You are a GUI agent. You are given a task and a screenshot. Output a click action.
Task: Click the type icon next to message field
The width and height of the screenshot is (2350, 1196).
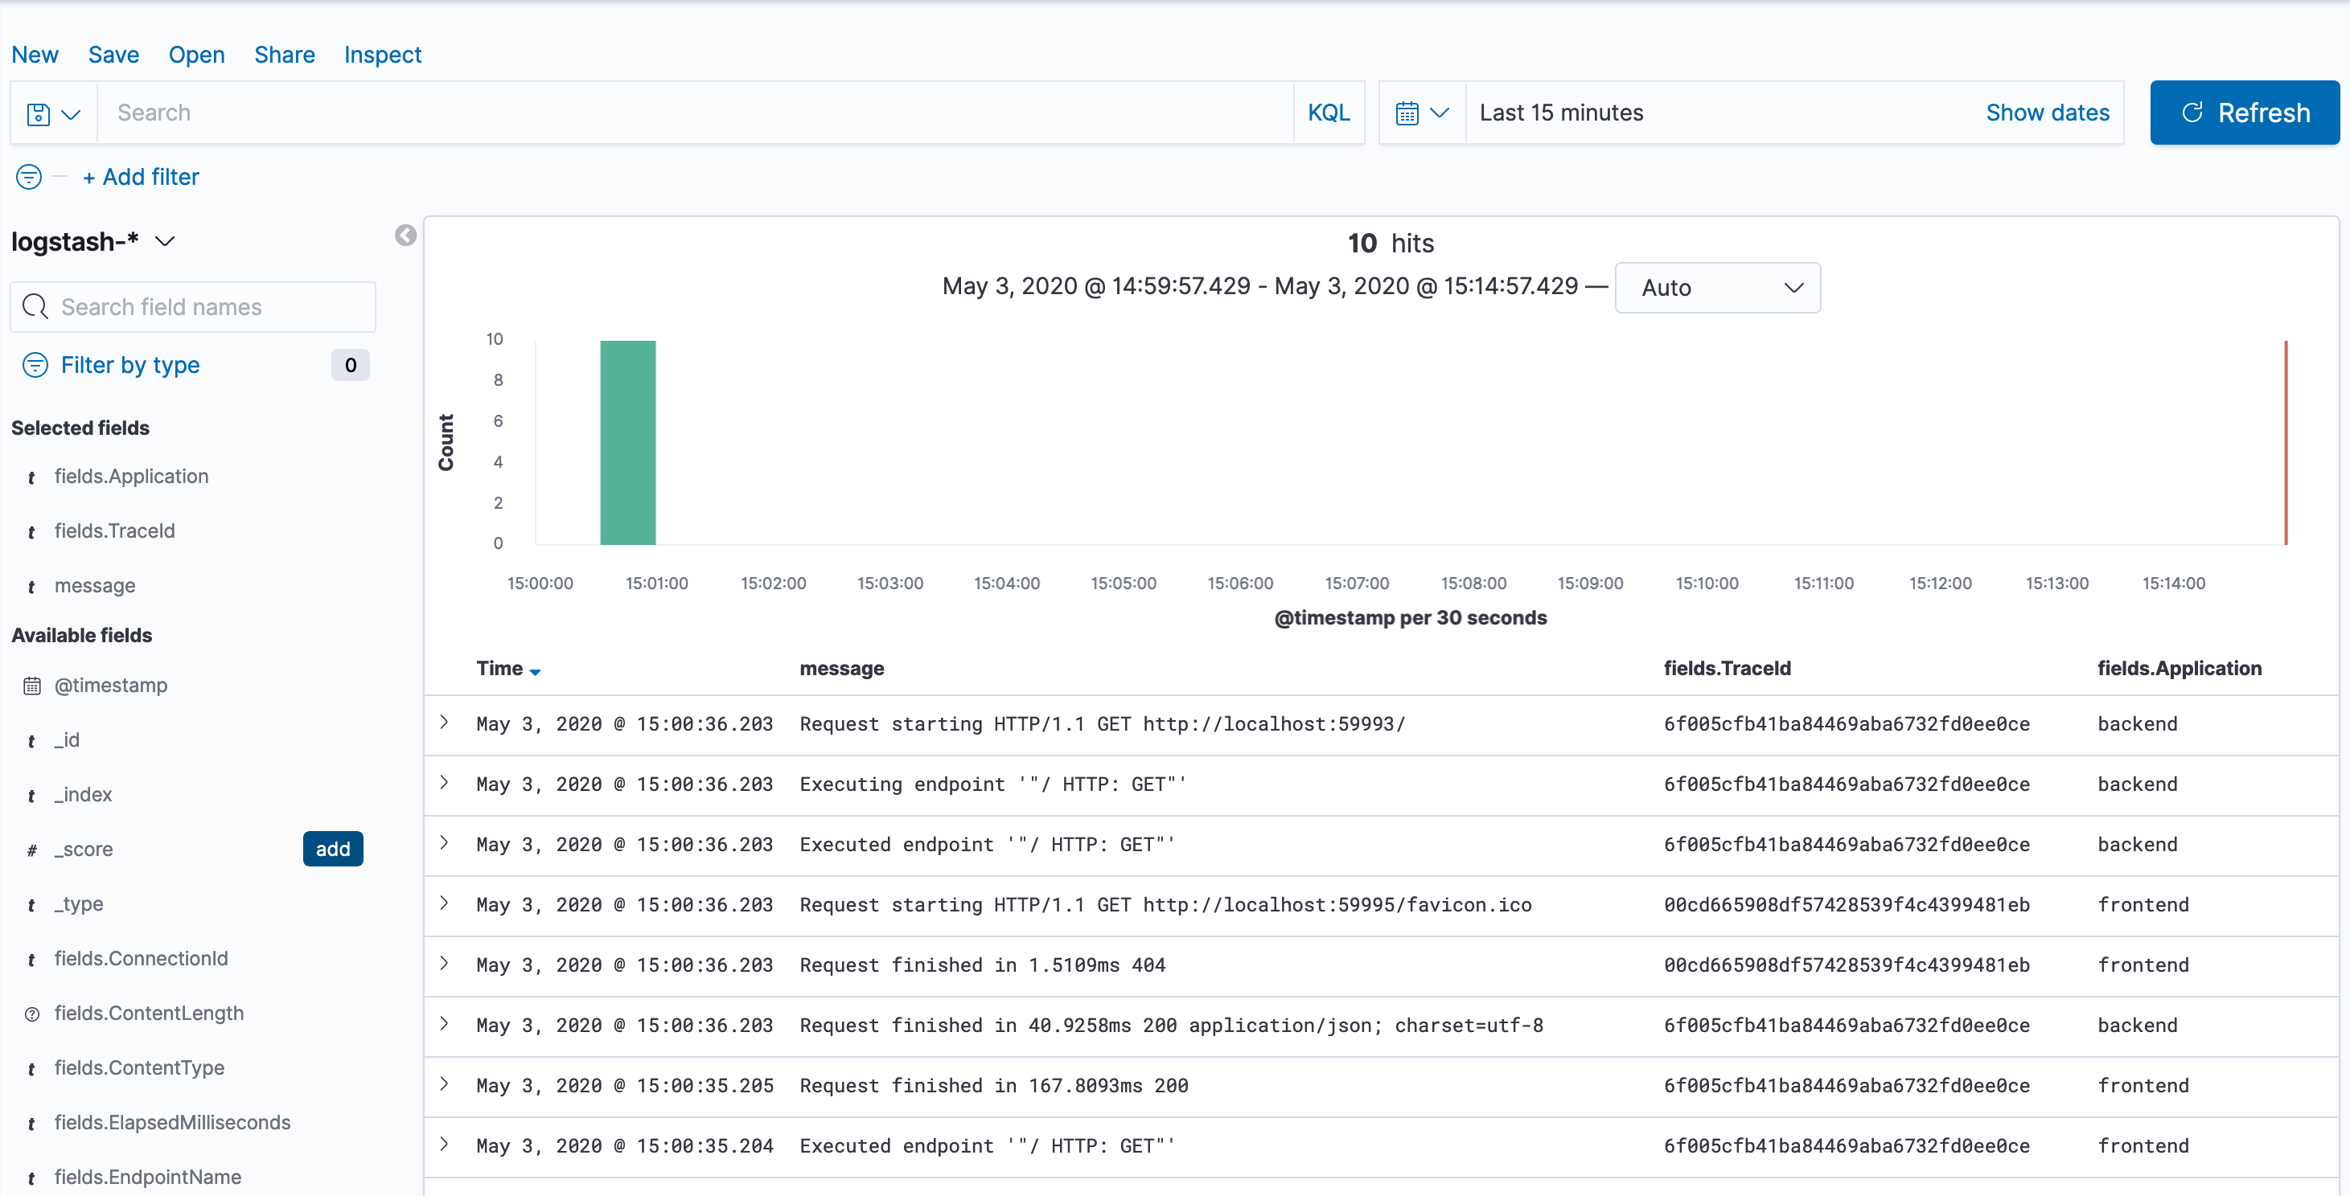coord(31,587)
